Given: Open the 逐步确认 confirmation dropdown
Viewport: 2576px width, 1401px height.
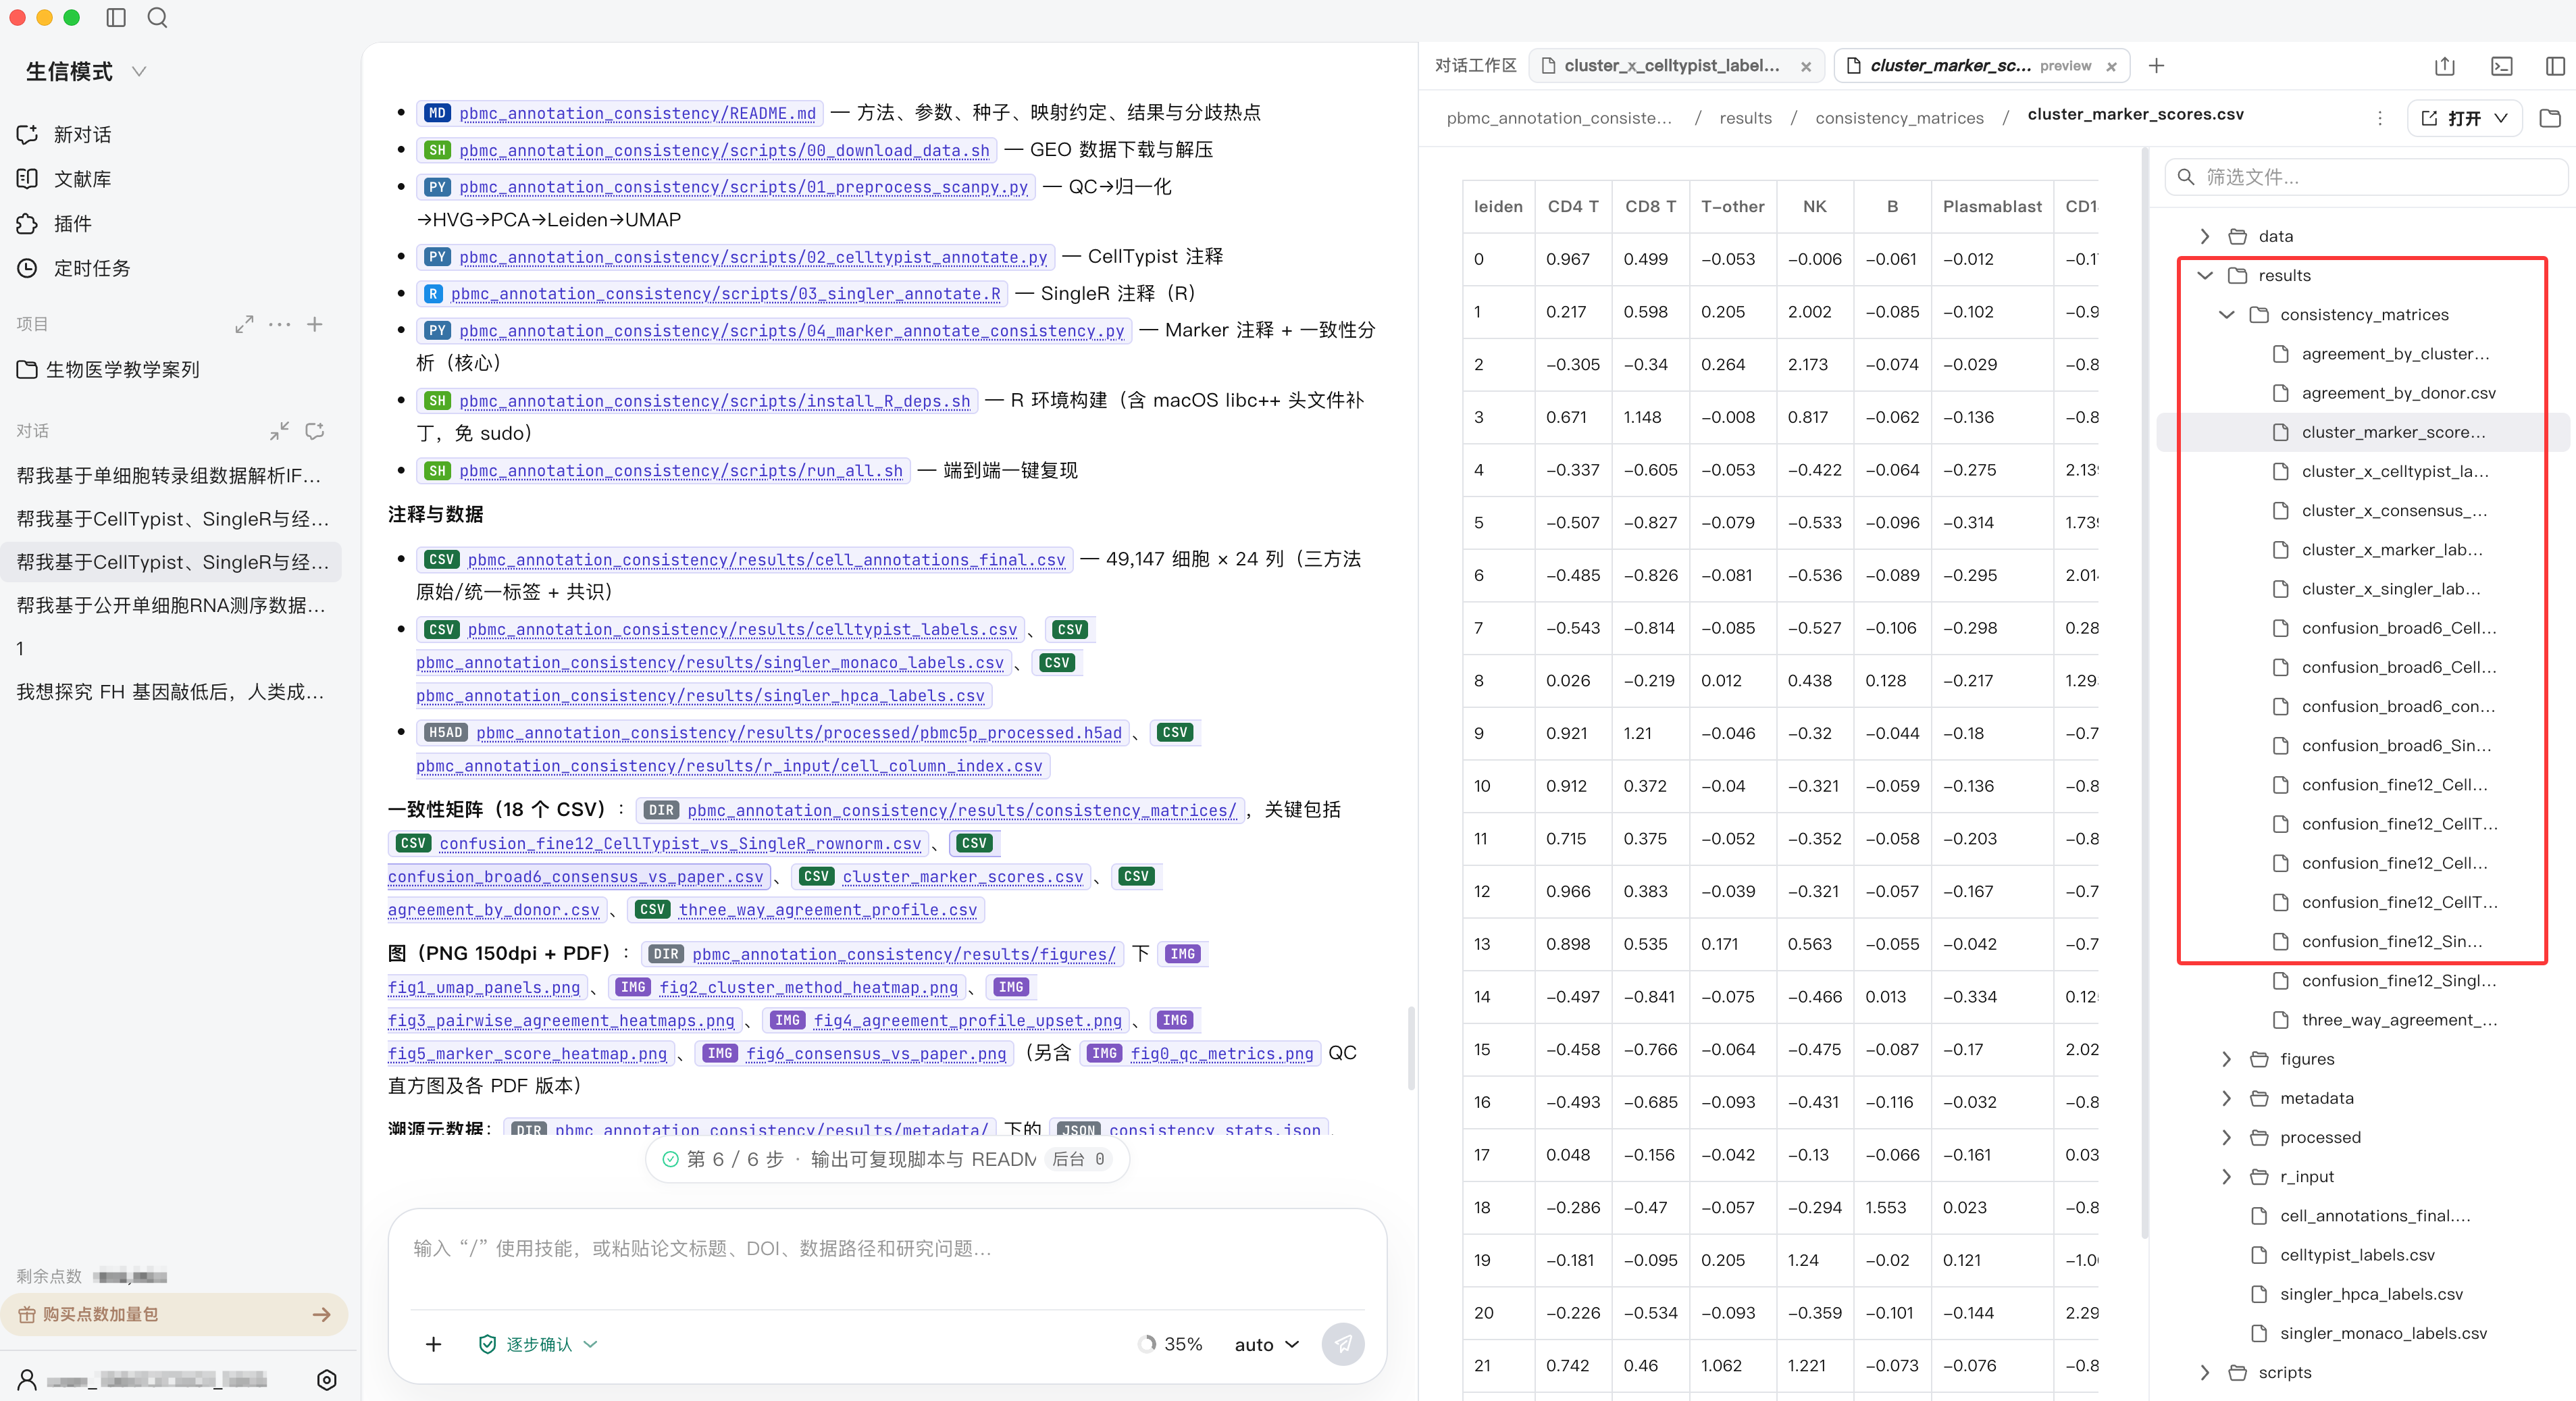Looking at the screenshot, I should point(538,1344).
